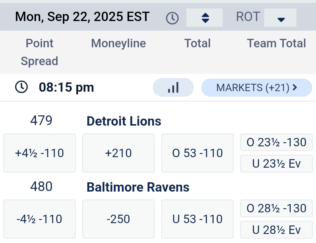Select Under 53 -110 total
The width and height of the screenshot is (316, 243).
click(197, 219)
